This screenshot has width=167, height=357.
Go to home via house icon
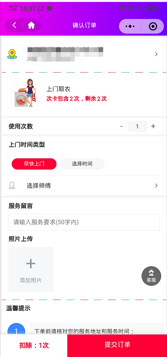(x=31, y=25)
